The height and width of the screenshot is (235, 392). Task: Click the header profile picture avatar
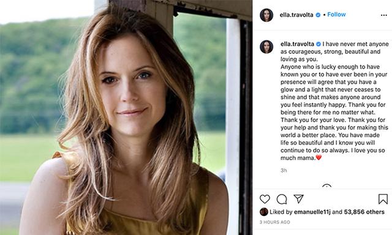click(266, 15)
